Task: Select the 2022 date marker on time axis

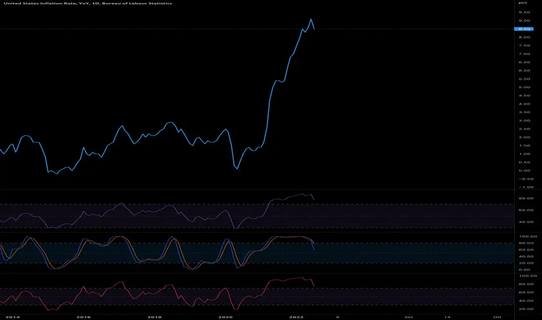Action: click(296, 317)
